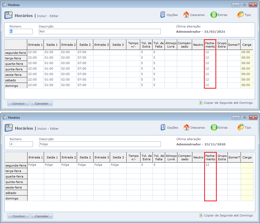Click the Descrição field containing "Not"

click(x=100, y=31)
